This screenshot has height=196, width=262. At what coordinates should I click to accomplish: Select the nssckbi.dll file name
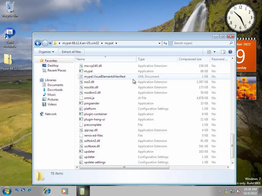pos(91,87)
